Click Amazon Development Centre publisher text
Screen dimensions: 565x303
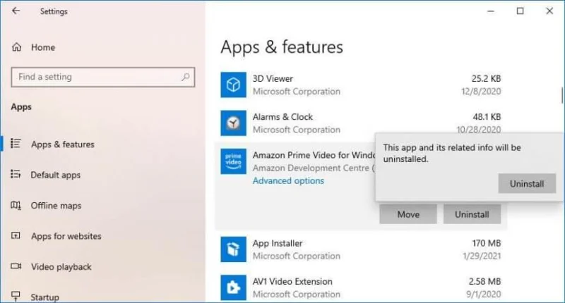point(314,168)
